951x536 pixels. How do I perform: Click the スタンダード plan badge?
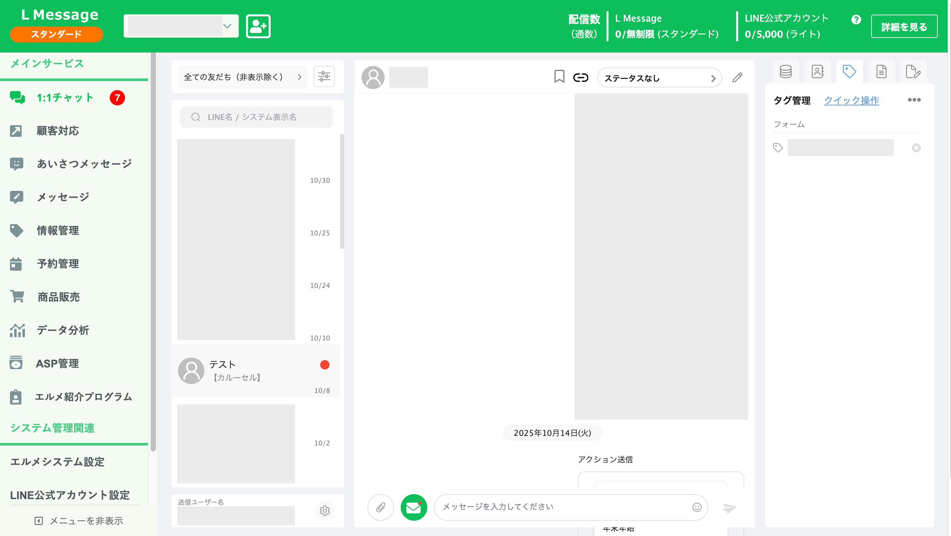[56, 34]
